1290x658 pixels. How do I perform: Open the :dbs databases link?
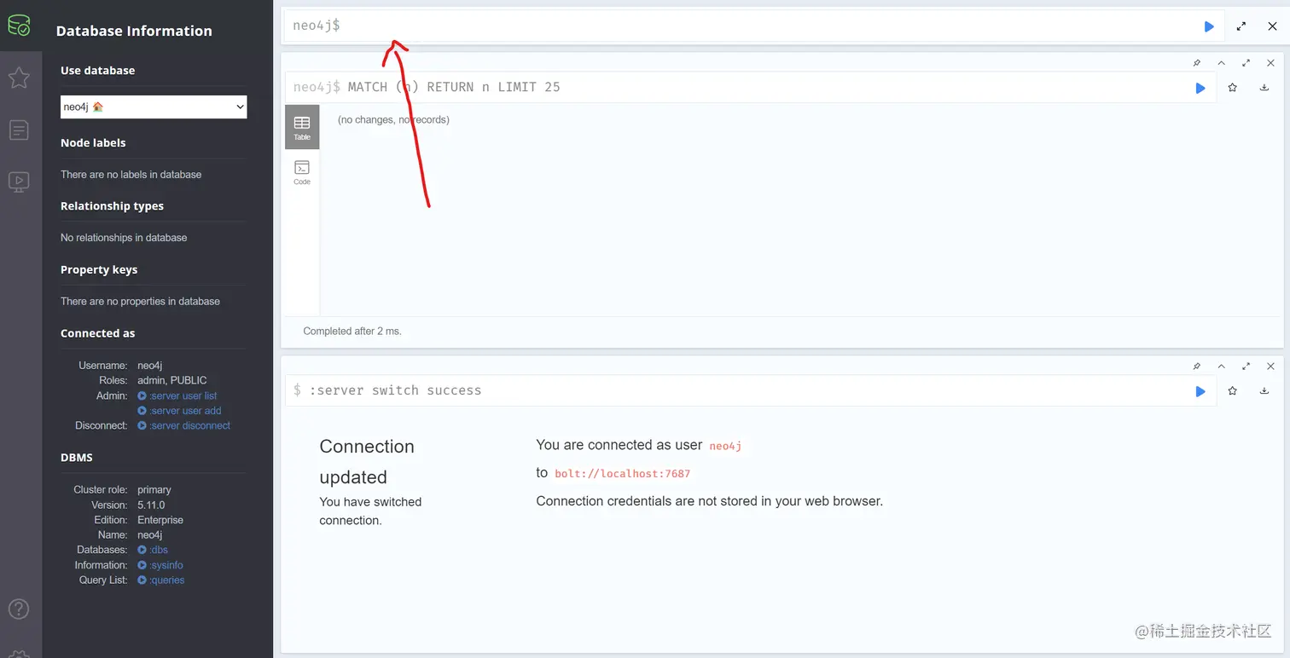[153, 550]
